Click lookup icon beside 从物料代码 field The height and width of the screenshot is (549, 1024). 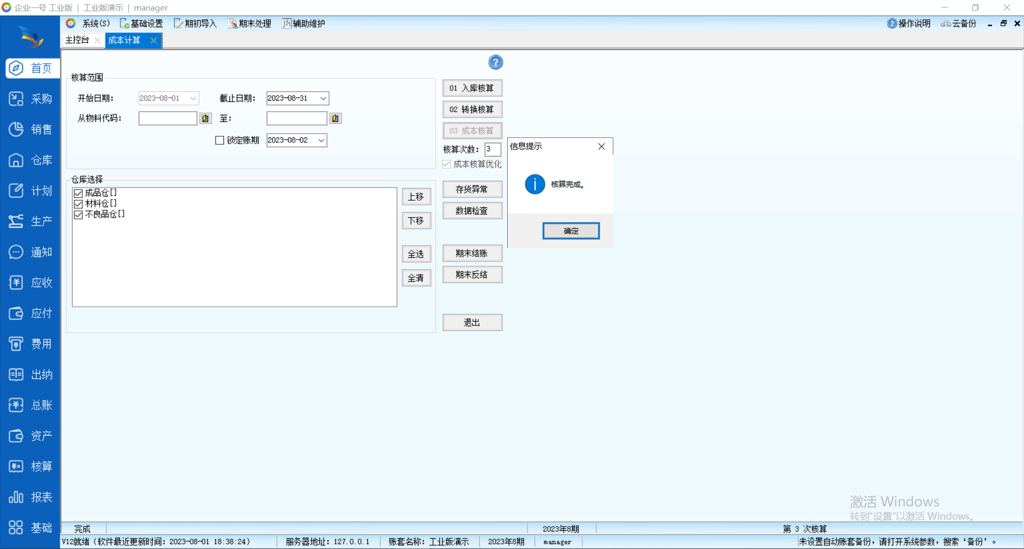point(205,119)
